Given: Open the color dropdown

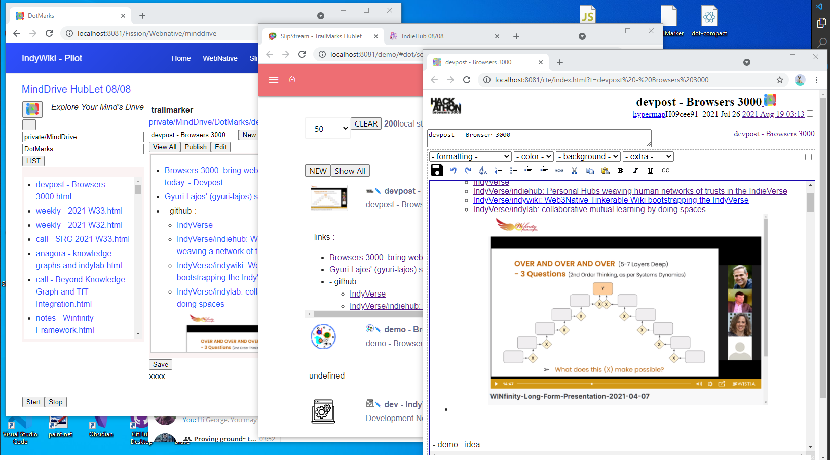Looking at the screenshot, I should pyautogui.click(x=534, y=157).
